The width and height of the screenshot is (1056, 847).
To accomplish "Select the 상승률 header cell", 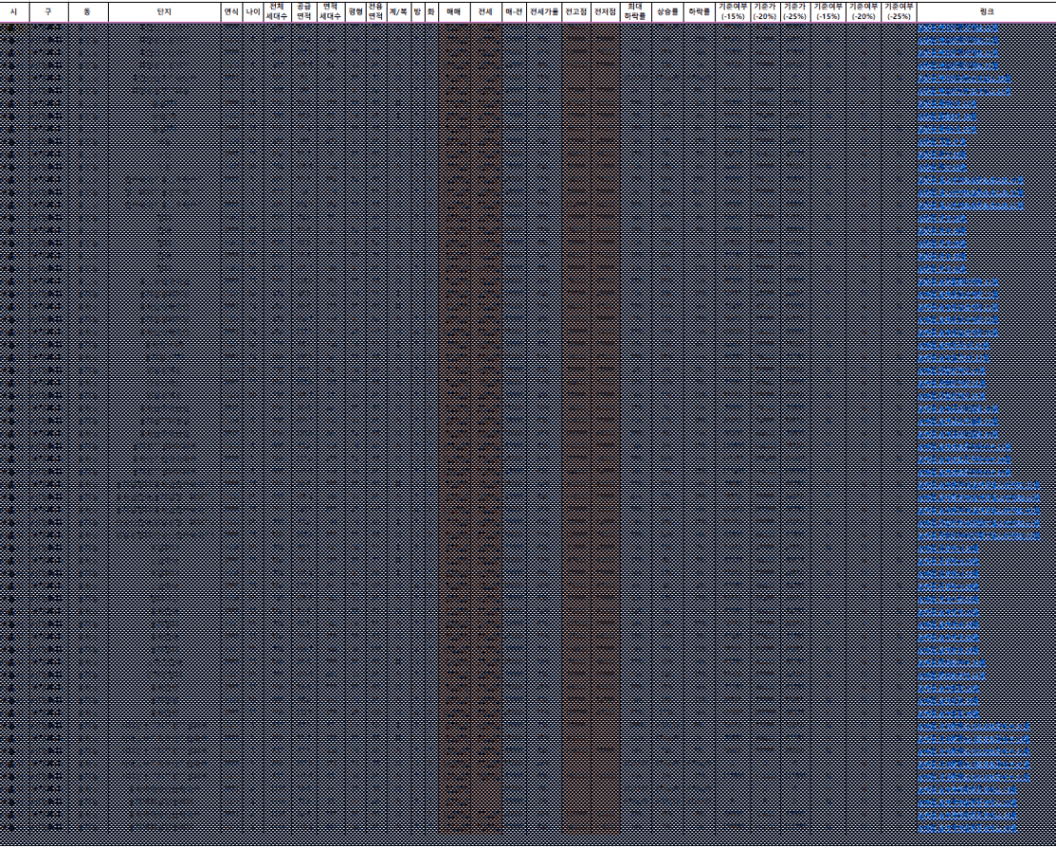I will pos(667,11).
